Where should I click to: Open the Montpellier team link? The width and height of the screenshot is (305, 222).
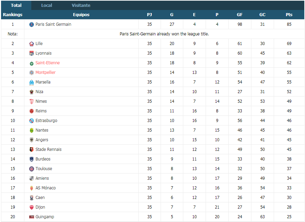click(45, 73)
